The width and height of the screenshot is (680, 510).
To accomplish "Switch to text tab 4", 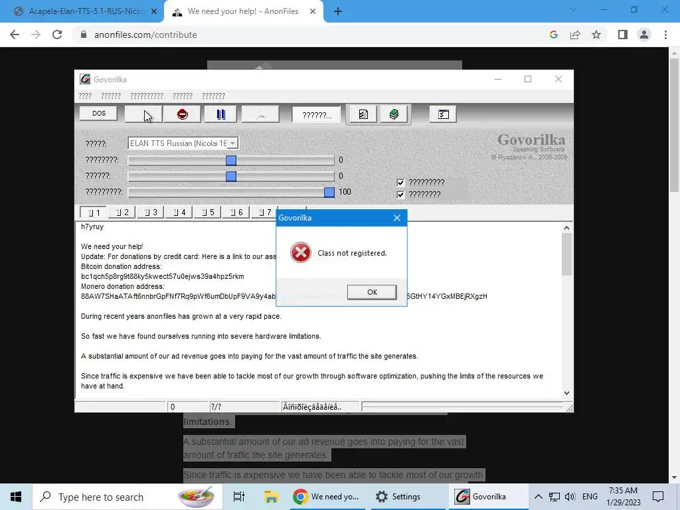I will [x=179, y=212].
